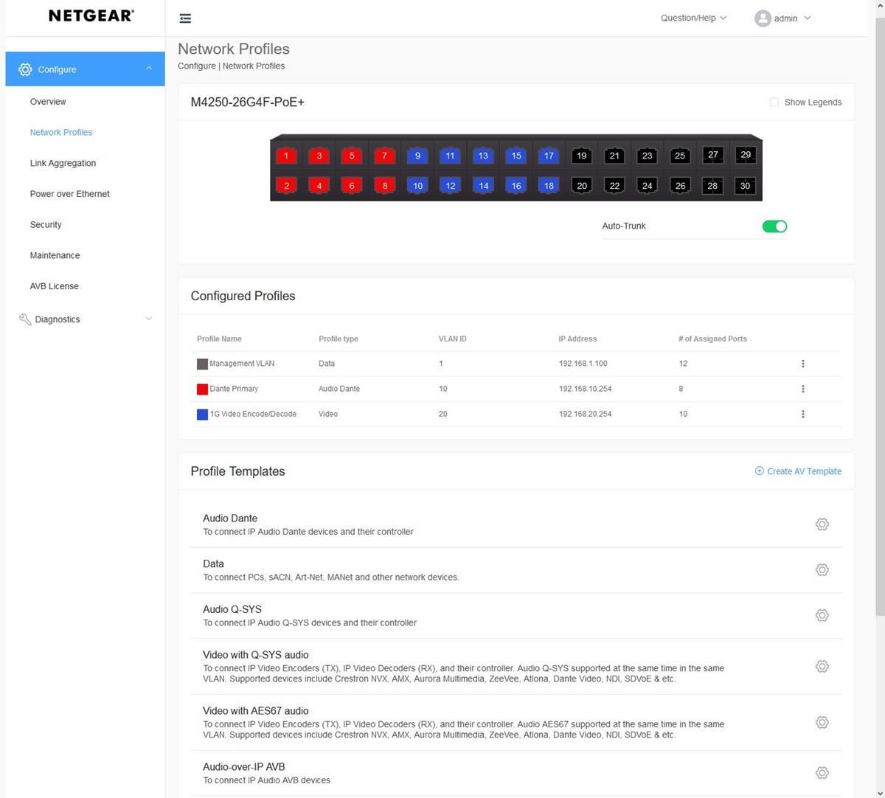The height and width of the screenshot is (798, 885).
Task: Click the Configure gear icon
Action: 25,69
